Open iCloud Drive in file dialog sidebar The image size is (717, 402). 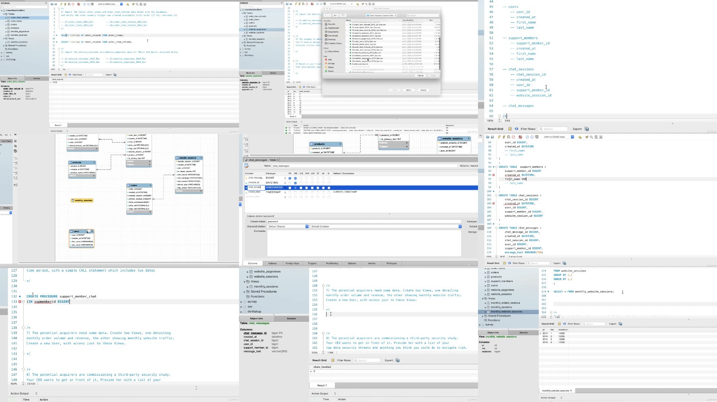click(x=333, y=51)
